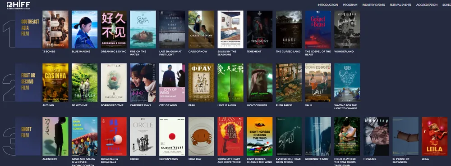This screenshot has height=166, width=451.
Task: Click the 'FRAU' title text
Action: pyautogui.click(x=192, y=105)
